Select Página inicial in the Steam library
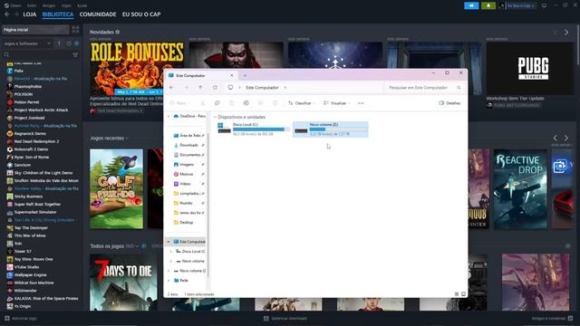The width and height of the screenshot is (580, 326). (x=35, y=30)
